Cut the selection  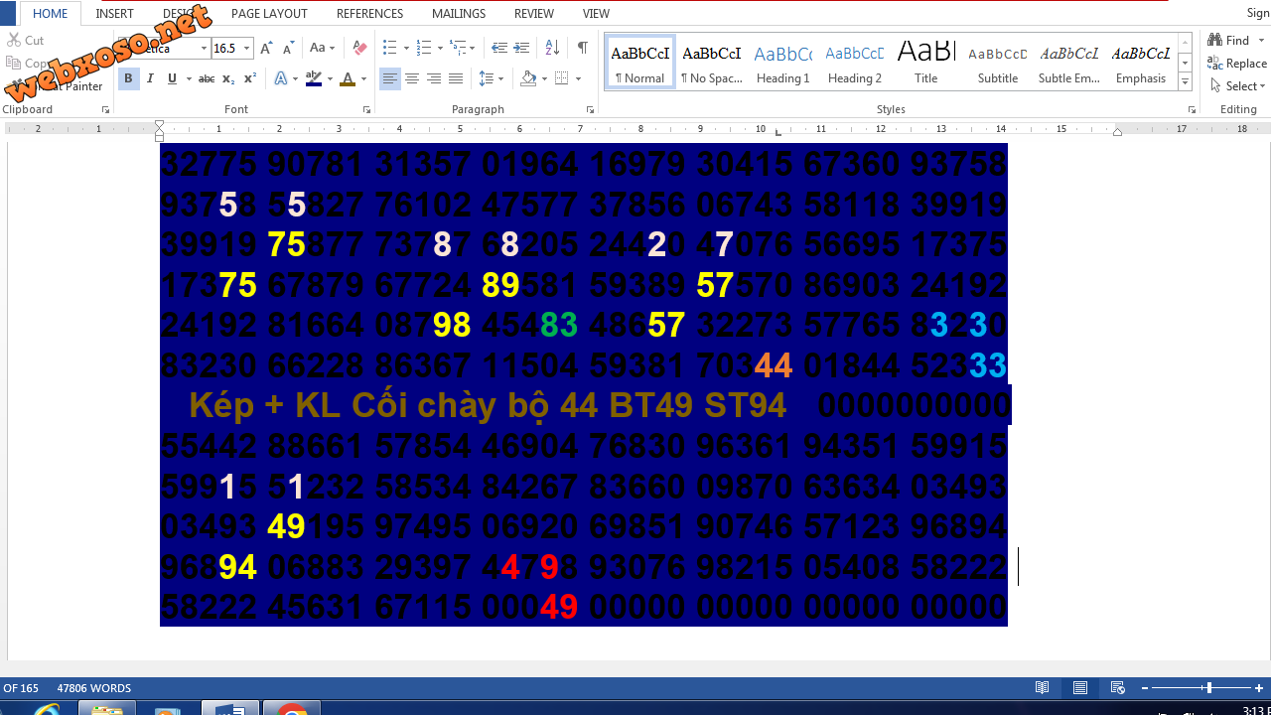coord(26,41)
